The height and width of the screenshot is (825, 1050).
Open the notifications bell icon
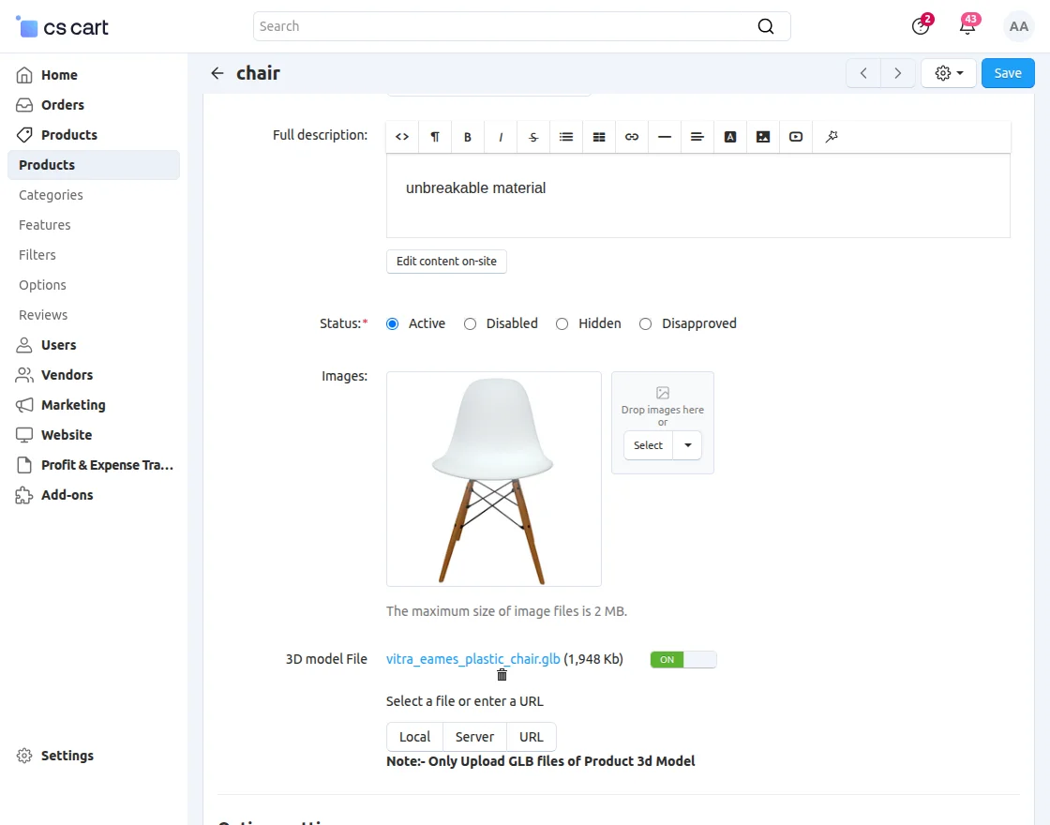tap(967, 26)
